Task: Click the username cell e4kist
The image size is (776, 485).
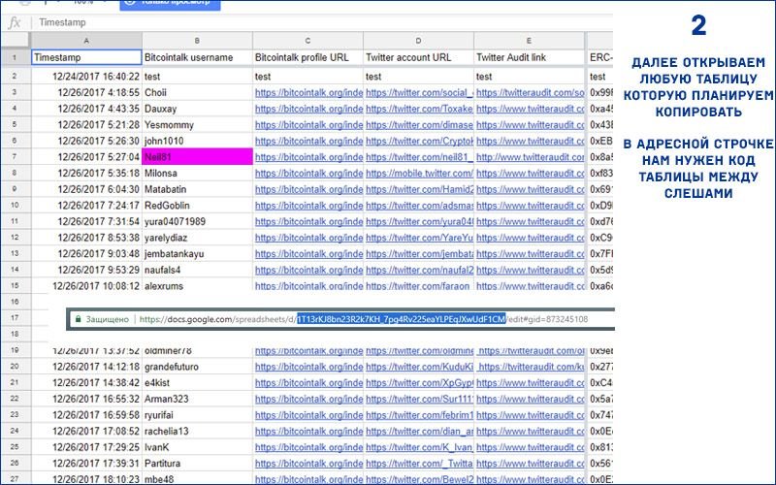Action: click(x=197, y=382)
